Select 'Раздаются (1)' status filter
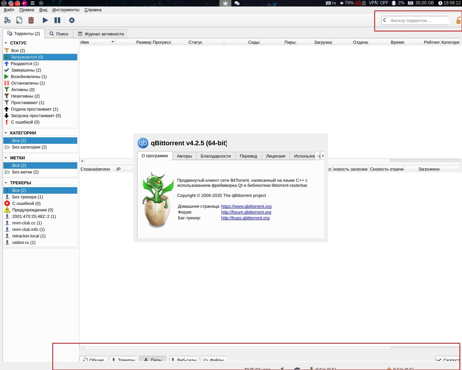Screen dimensions: 462x370 pyautogui.click(x=40, y=64)
